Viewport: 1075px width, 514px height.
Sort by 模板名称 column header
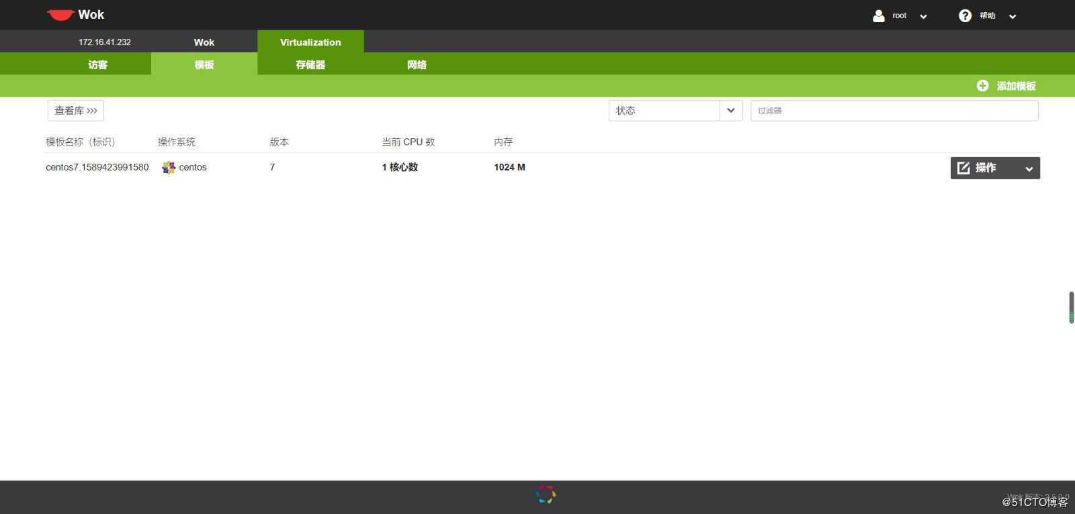pos(81,142)
